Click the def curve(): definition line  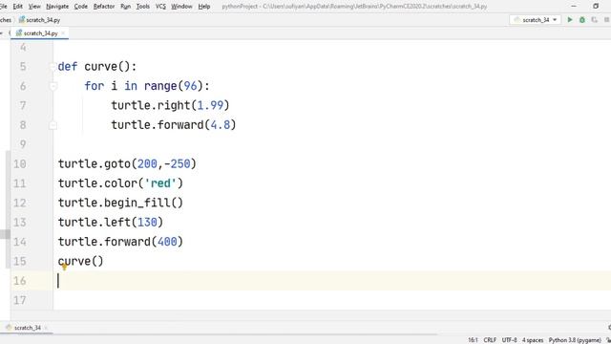97,66
